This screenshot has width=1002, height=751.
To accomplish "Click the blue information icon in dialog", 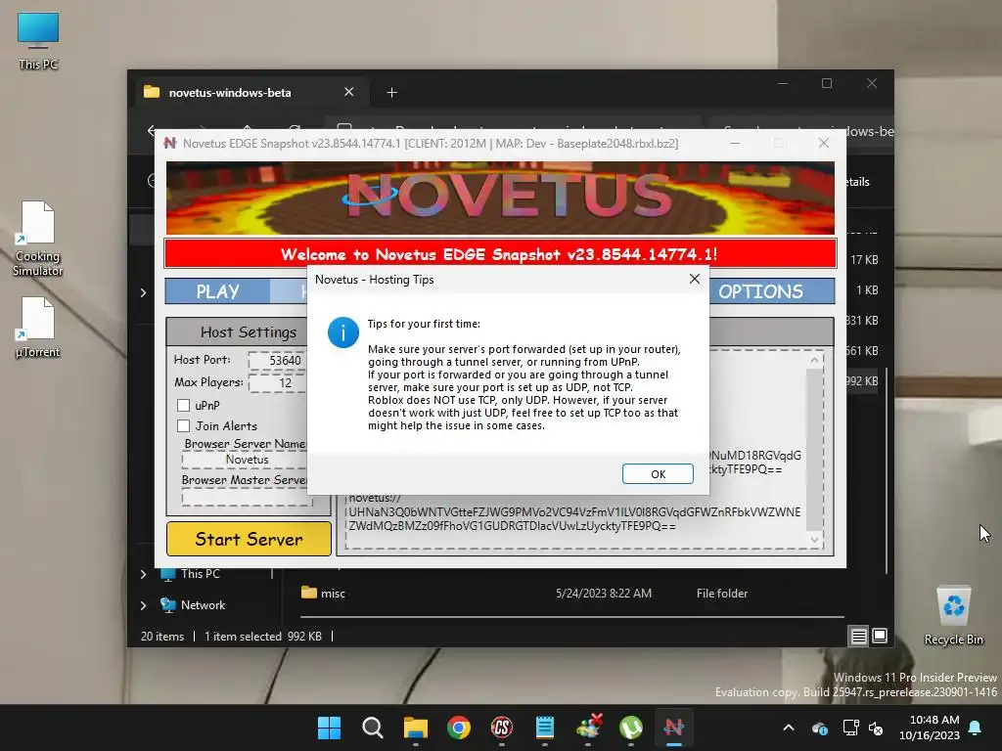I will click(x=343, y=332).
